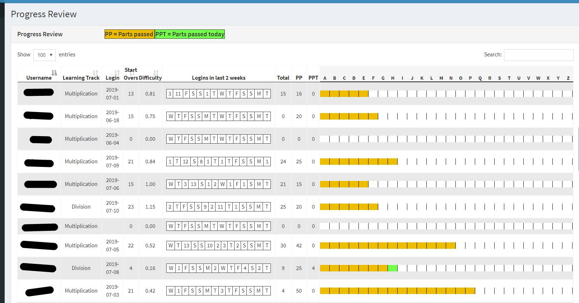This screenshot has height=303, width=579.
Task: Click the column Z letter header
Action: (568, 78)
